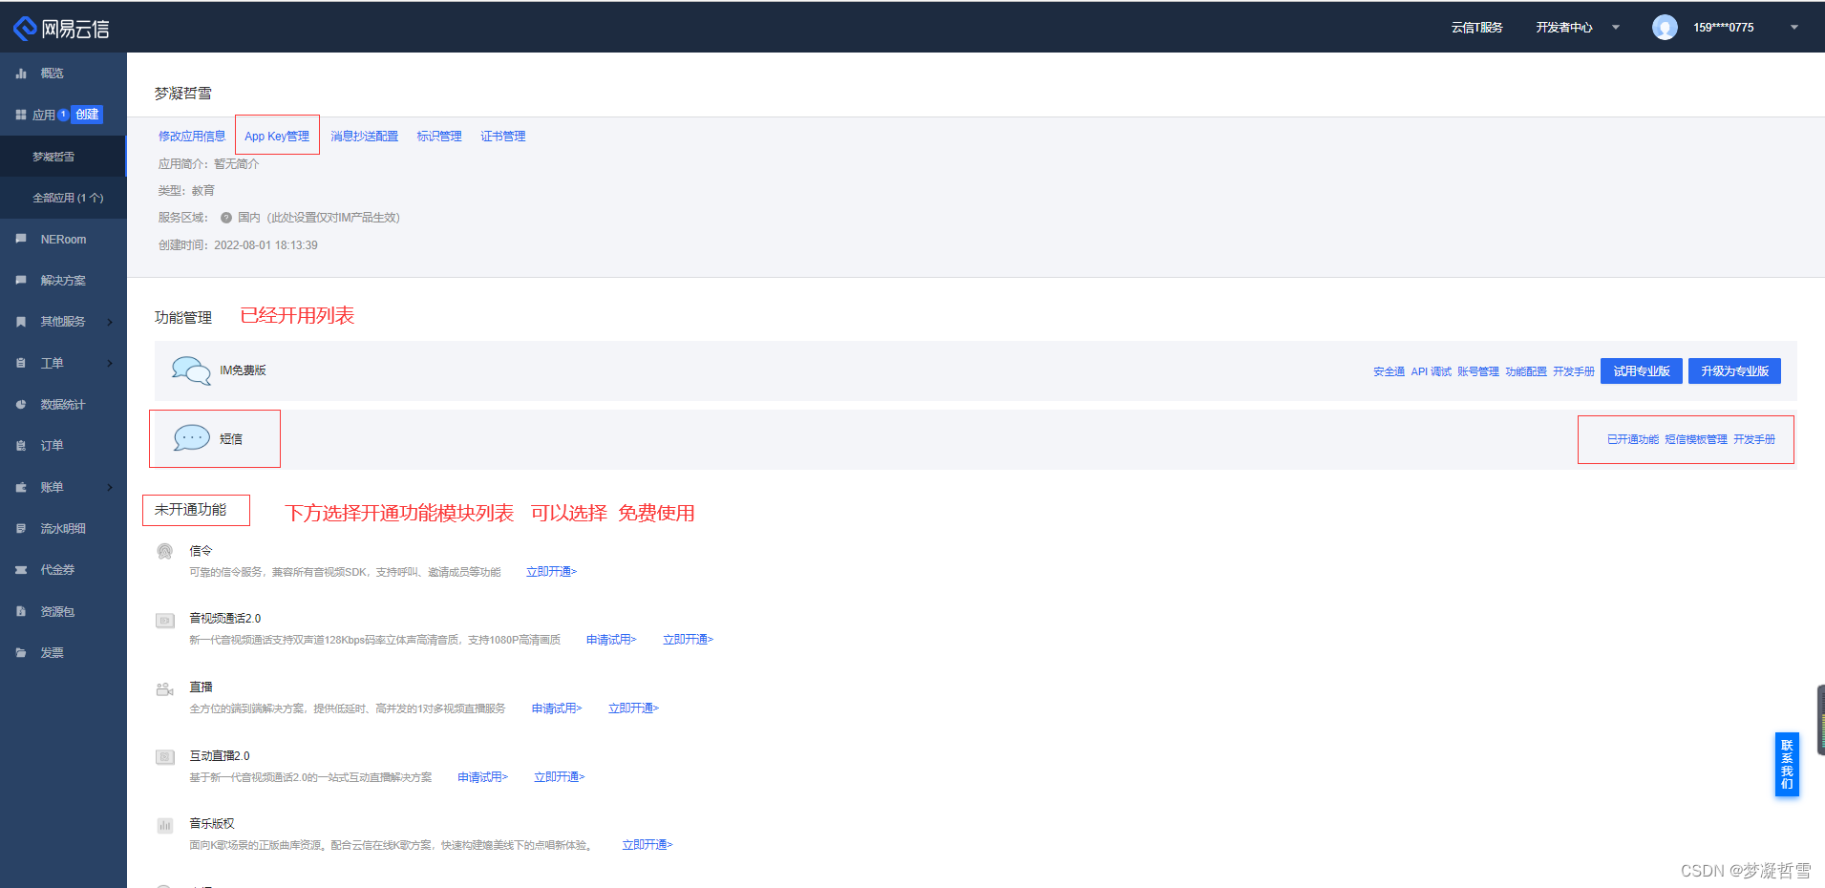Click 申请试用 for 直播

(x=557, y=708)
